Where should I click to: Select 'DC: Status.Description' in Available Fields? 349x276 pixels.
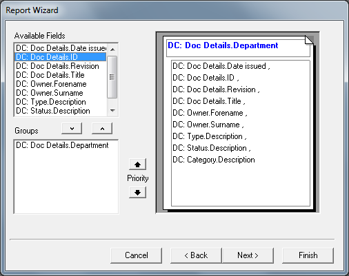click(61, 111)
